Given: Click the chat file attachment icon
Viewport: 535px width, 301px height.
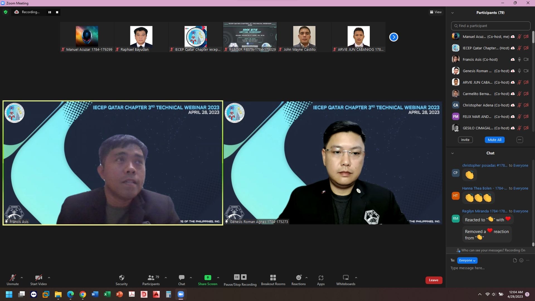Looking at the screenshot, I should tap(515, 260).
